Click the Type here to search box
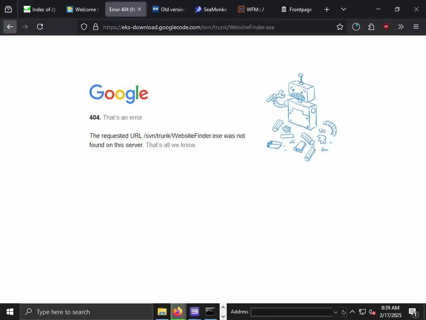 point(87,312)
